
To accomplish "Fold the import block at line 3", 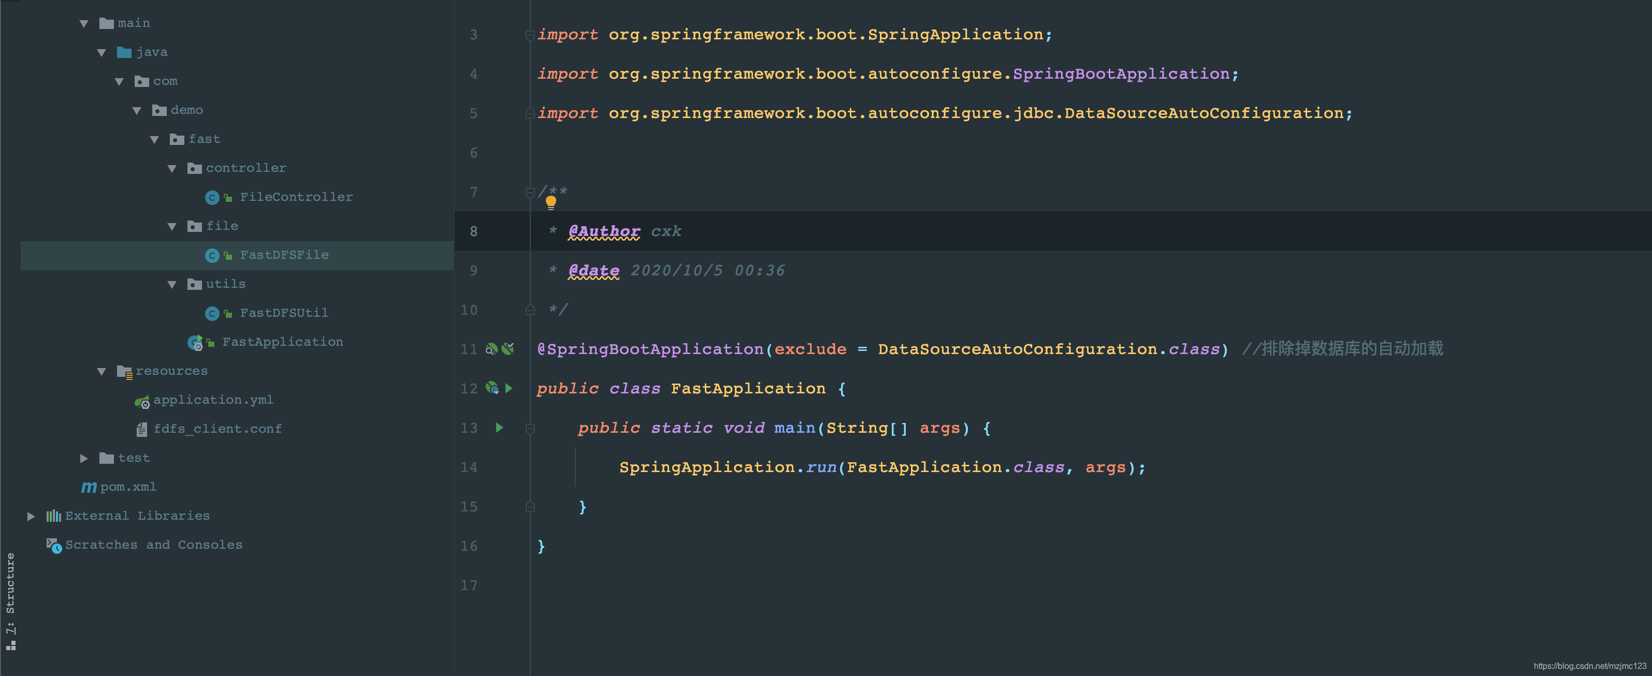I will pyautogui.click(x=530, y=35).
